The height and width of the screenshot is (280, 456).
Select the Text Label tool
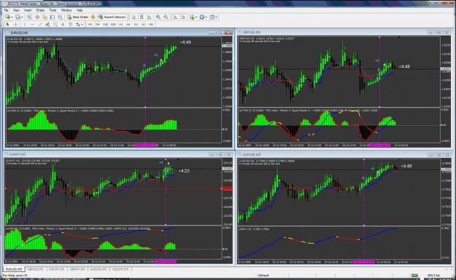point(70,24)
